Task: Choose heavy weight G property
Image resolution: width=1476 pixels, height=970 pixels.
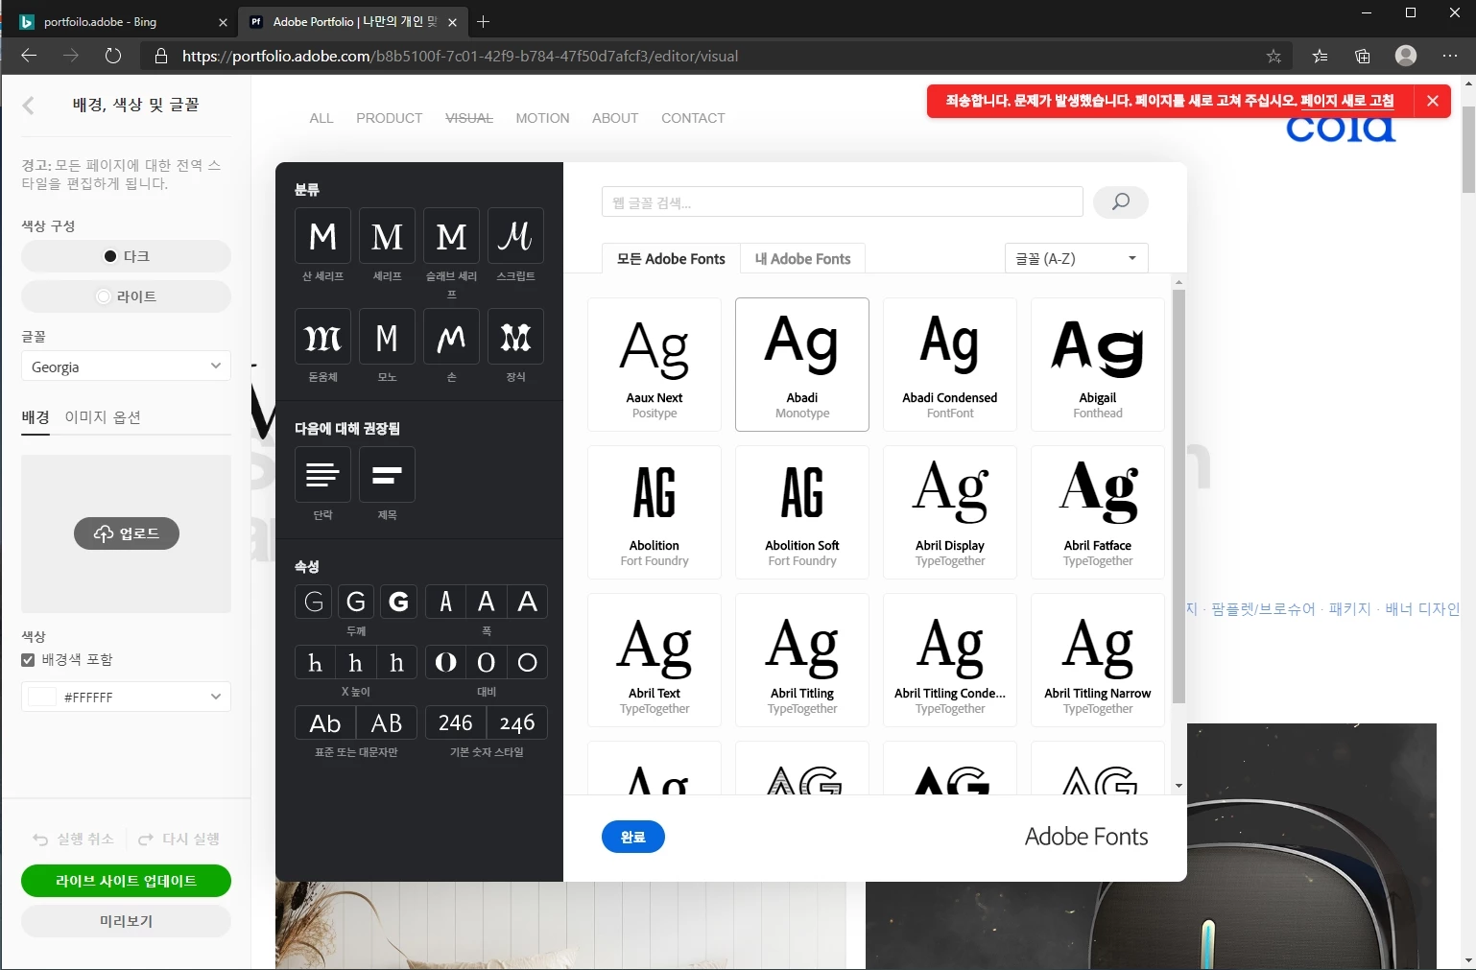Action: coord(398,602)
